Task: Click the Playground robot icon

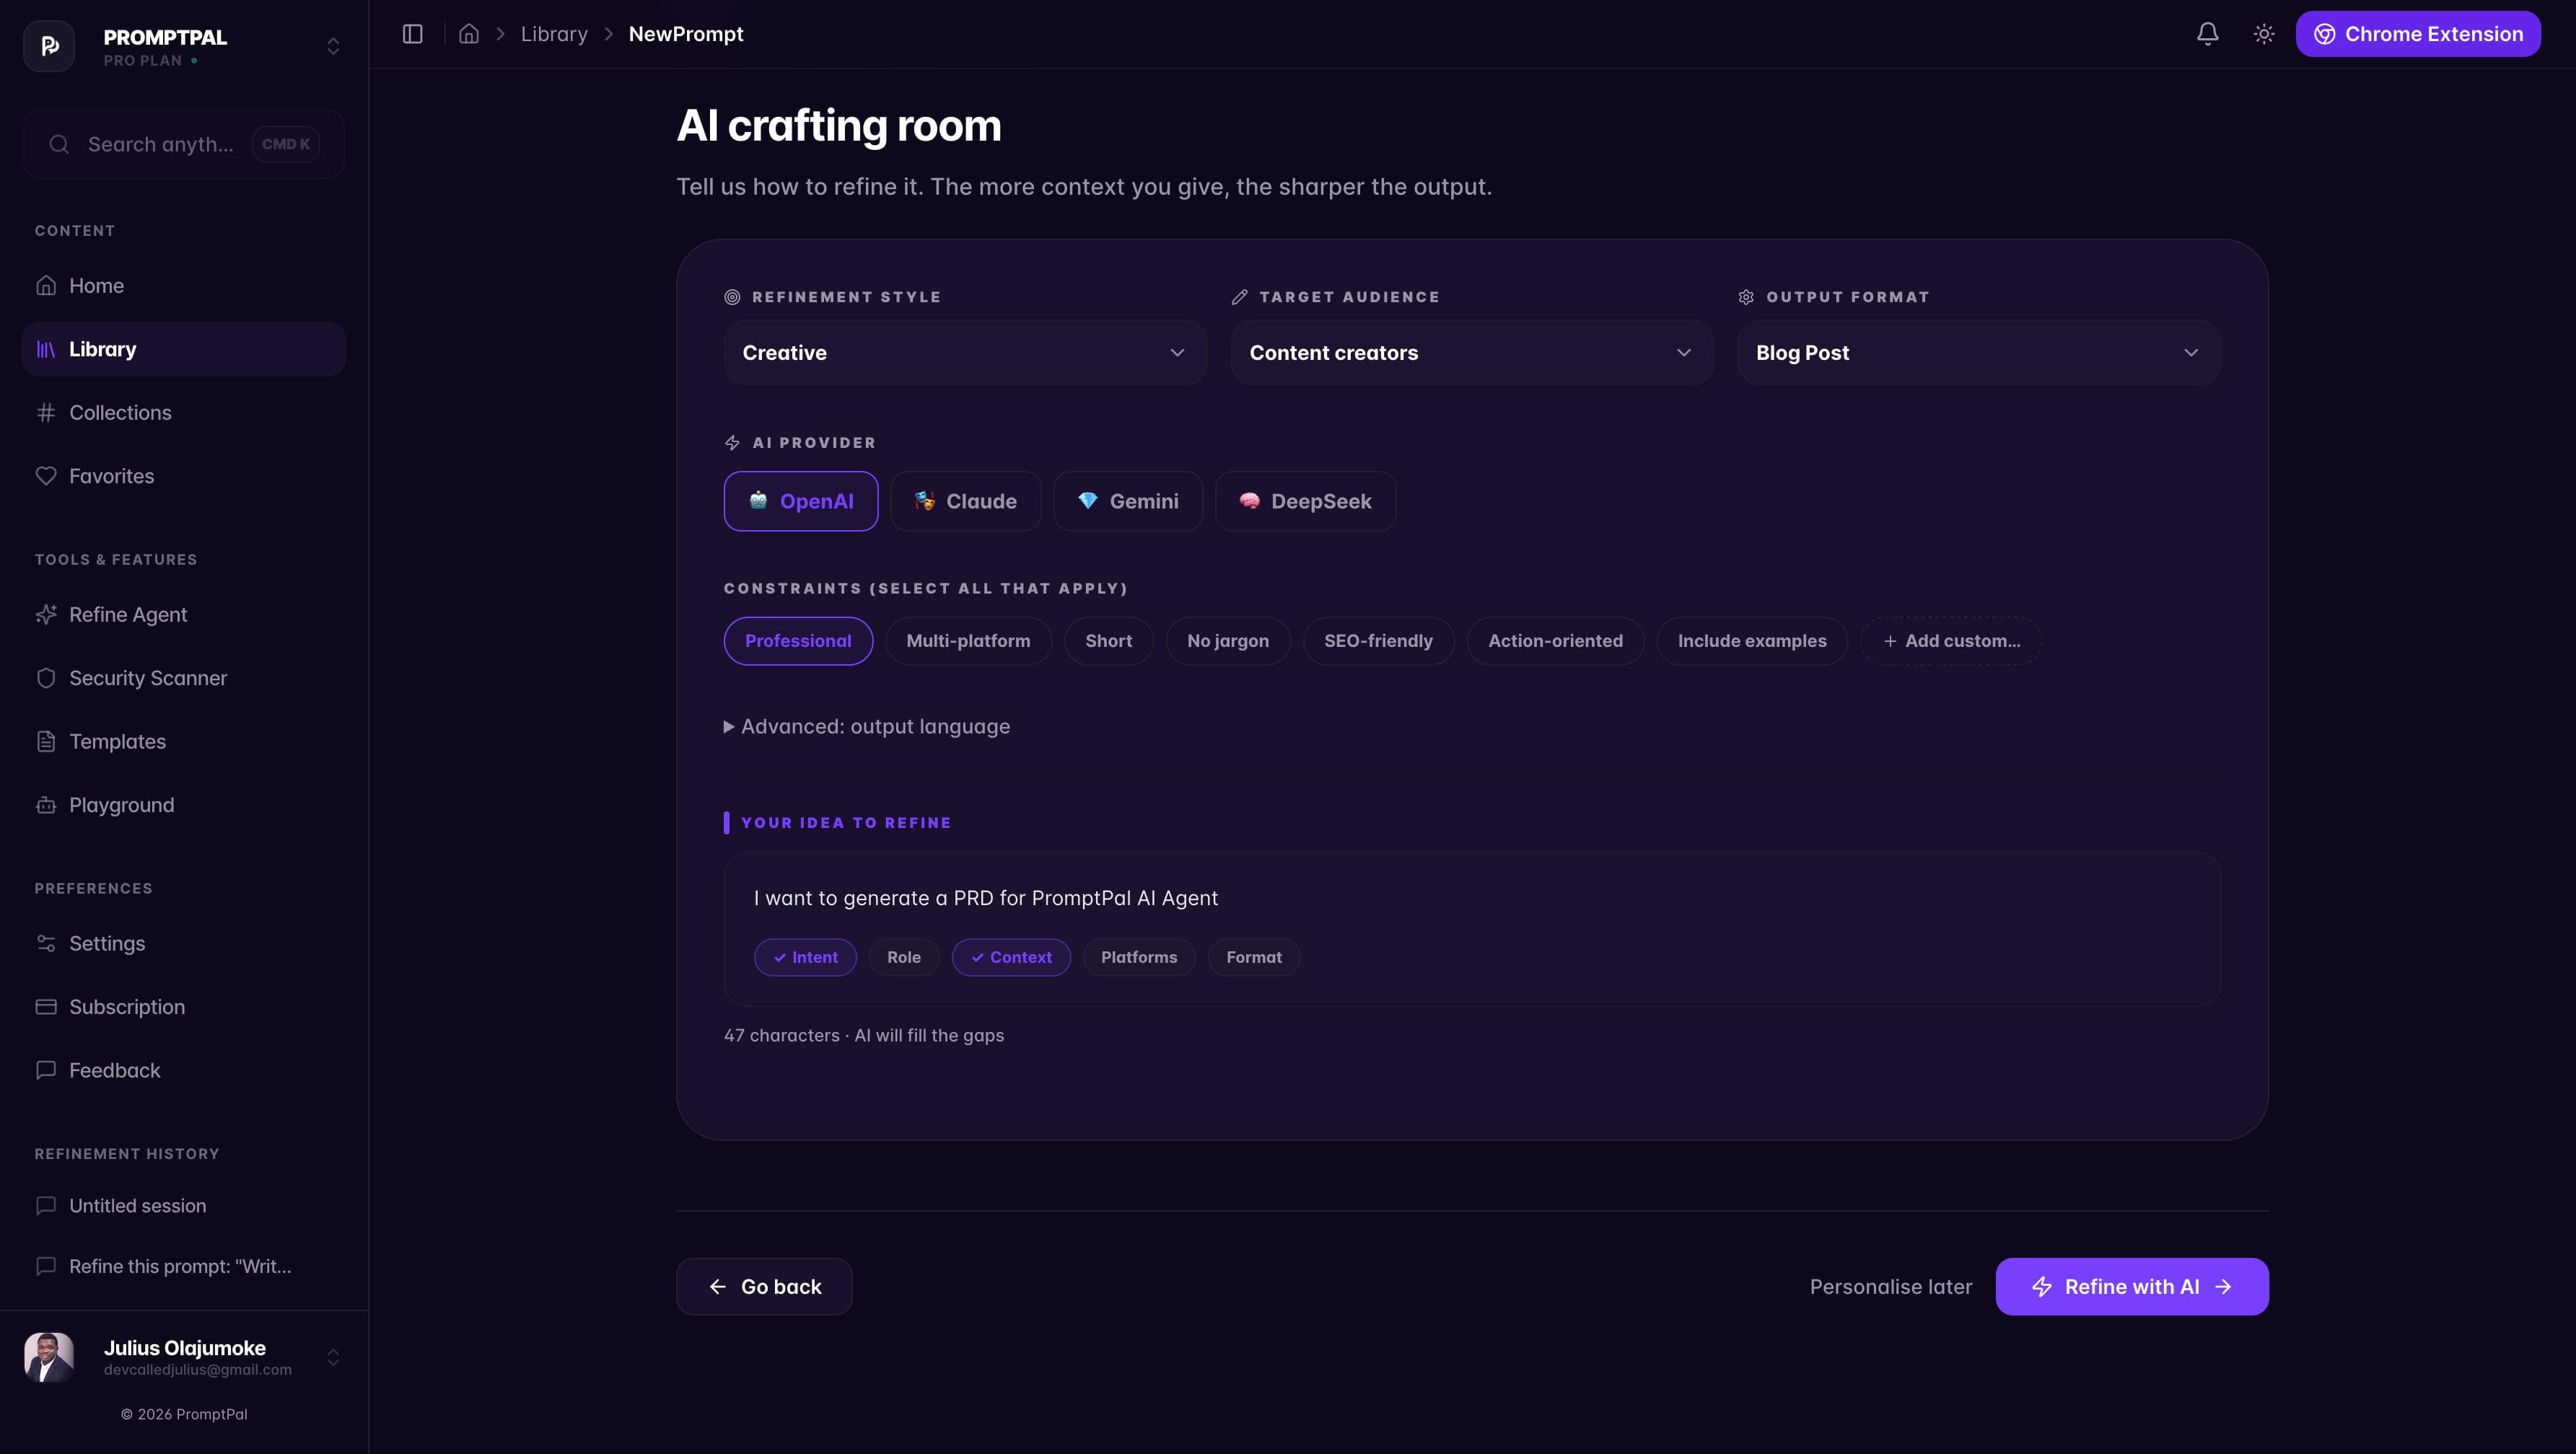Action: click(x=46, y=804)
